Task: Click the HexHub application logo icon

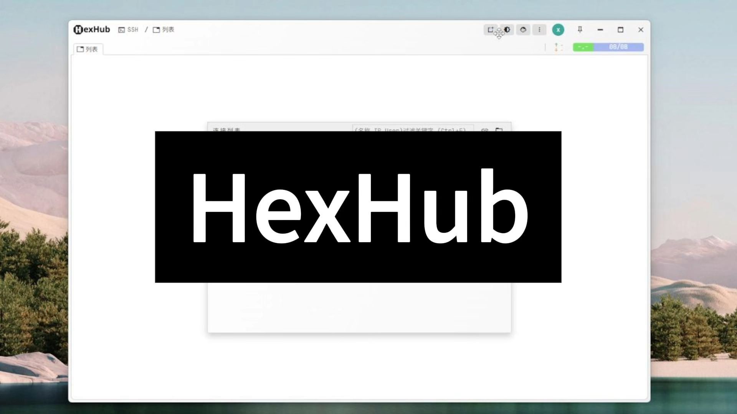Action: 78,29
